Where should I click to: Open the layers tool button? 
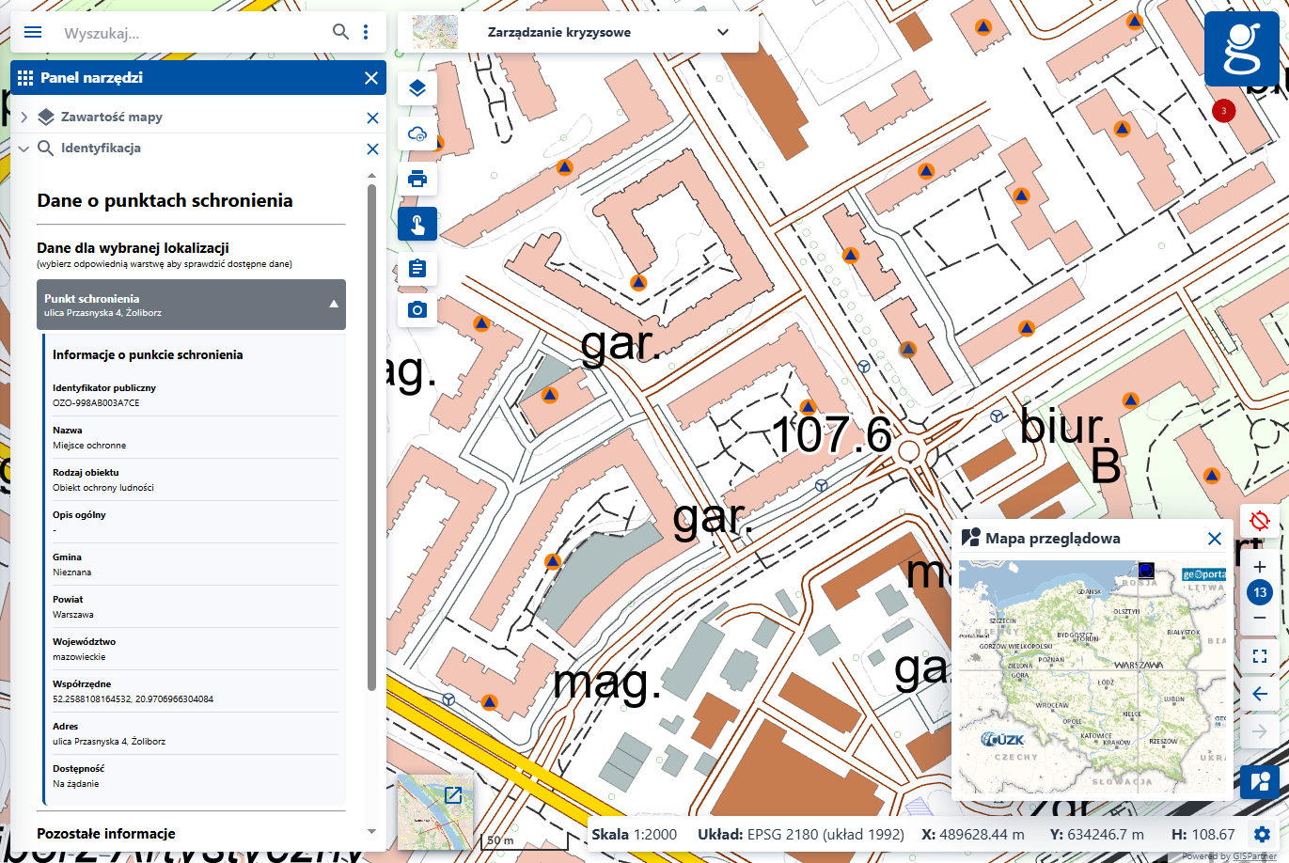(x=417, y=88)
